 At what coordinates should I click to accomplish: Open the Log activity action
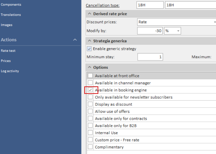[10, 71]
